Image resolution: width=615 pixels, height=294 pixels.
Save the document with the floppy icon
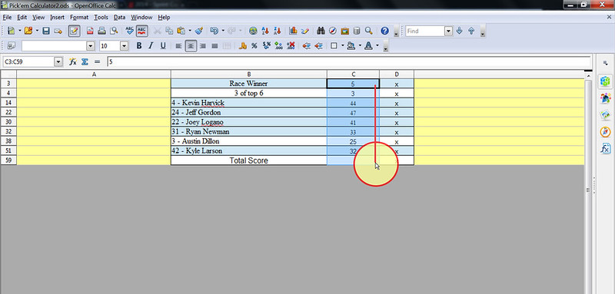coord(46,31)
